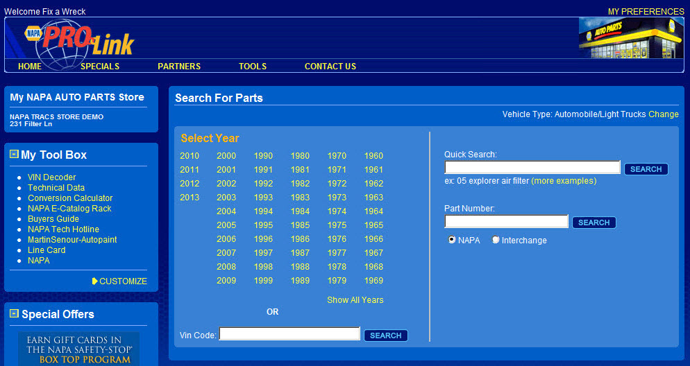Open My Preferences
This screenshot has height=366, width=690.
646,12
